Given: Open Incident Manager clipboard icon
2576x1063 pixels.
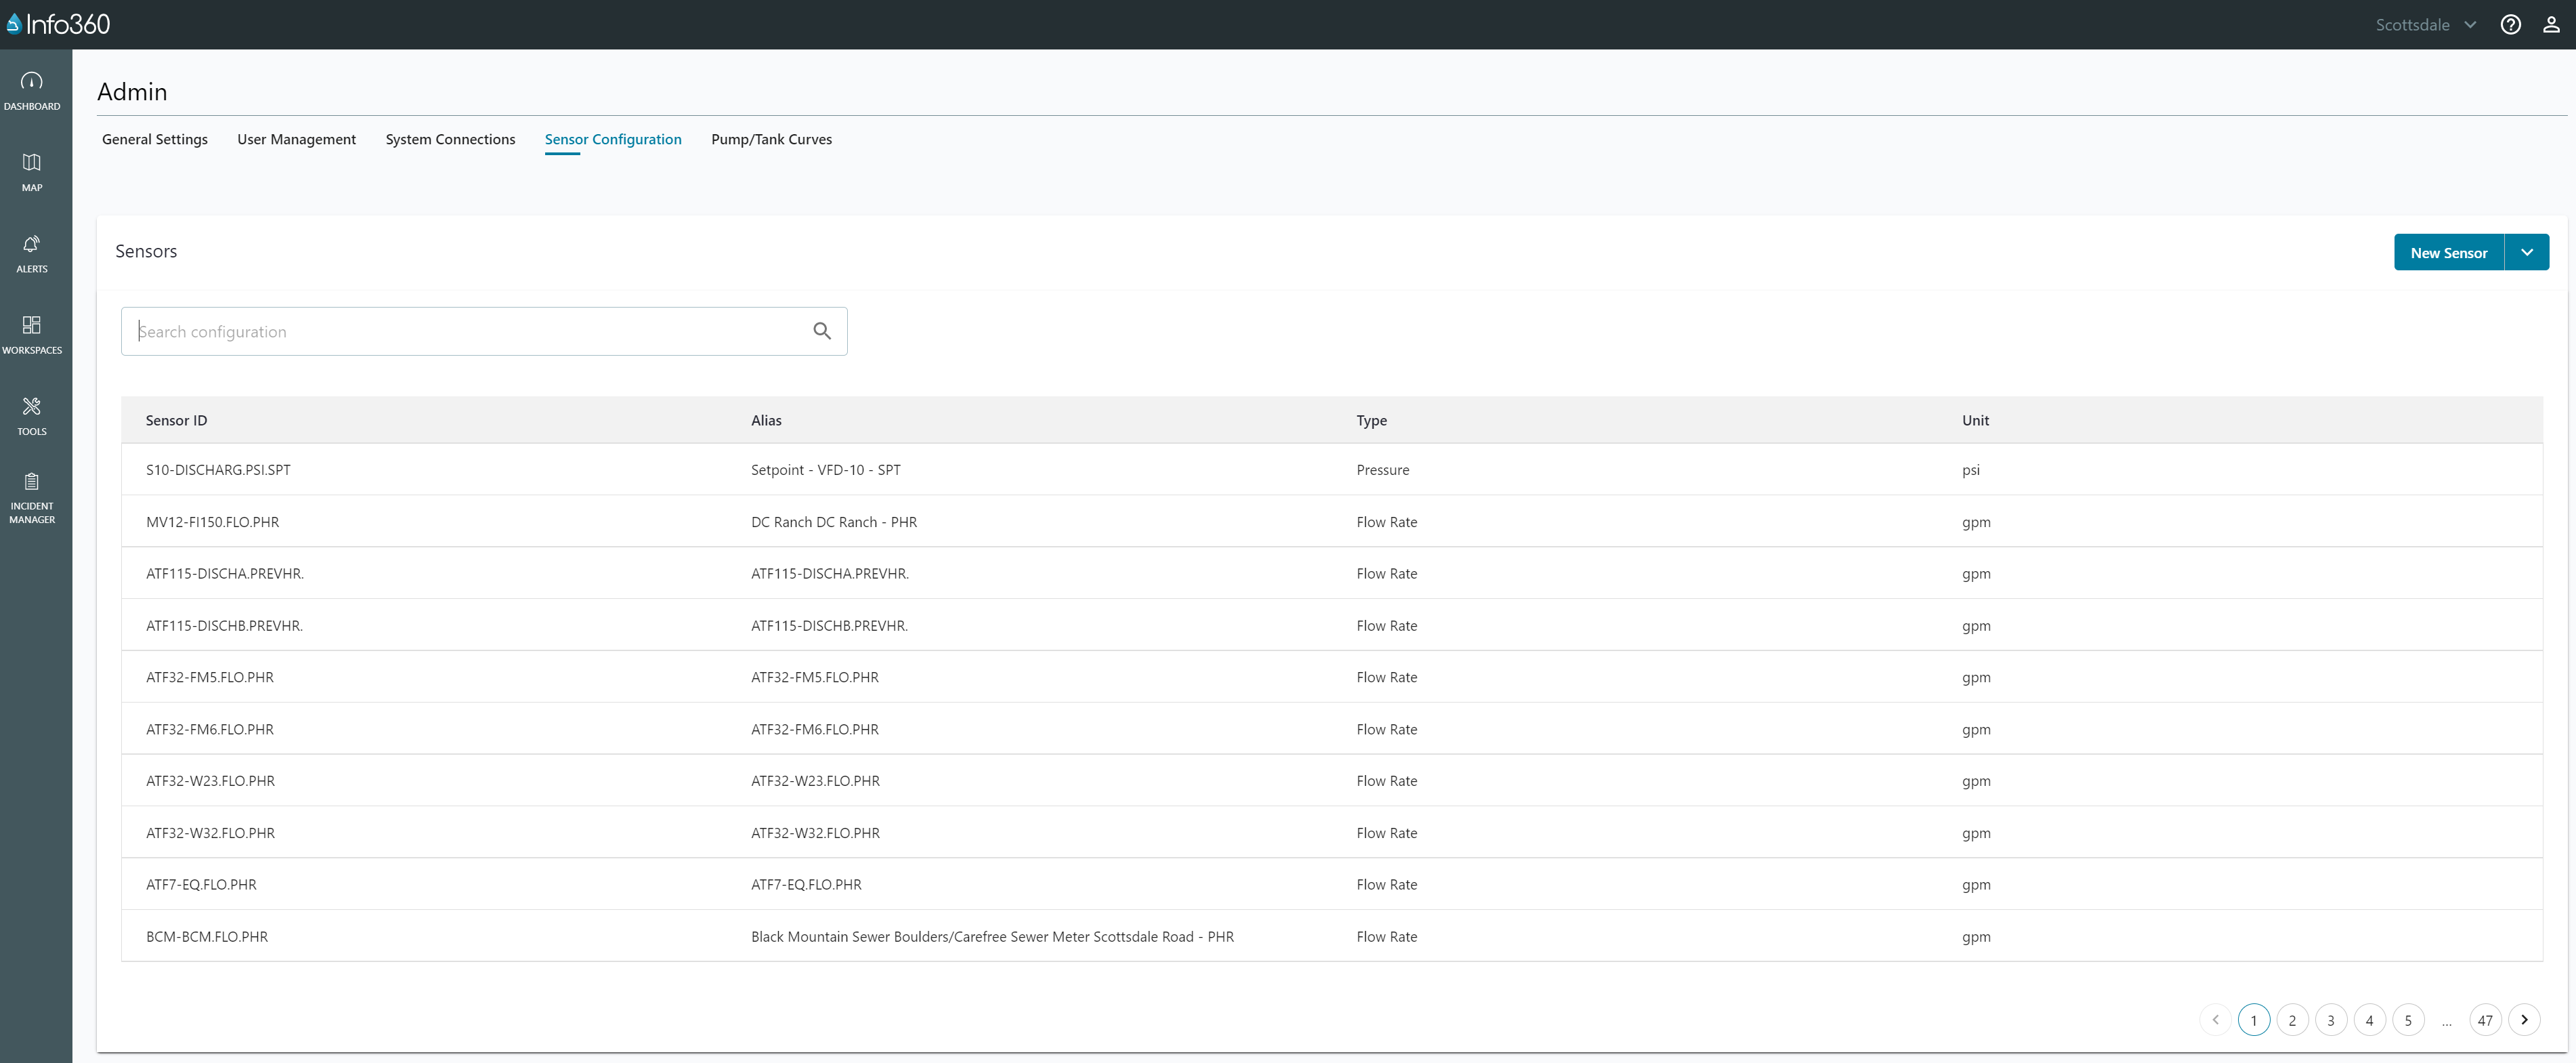Looking at the screenshot, I should click(x=32, y=497).
